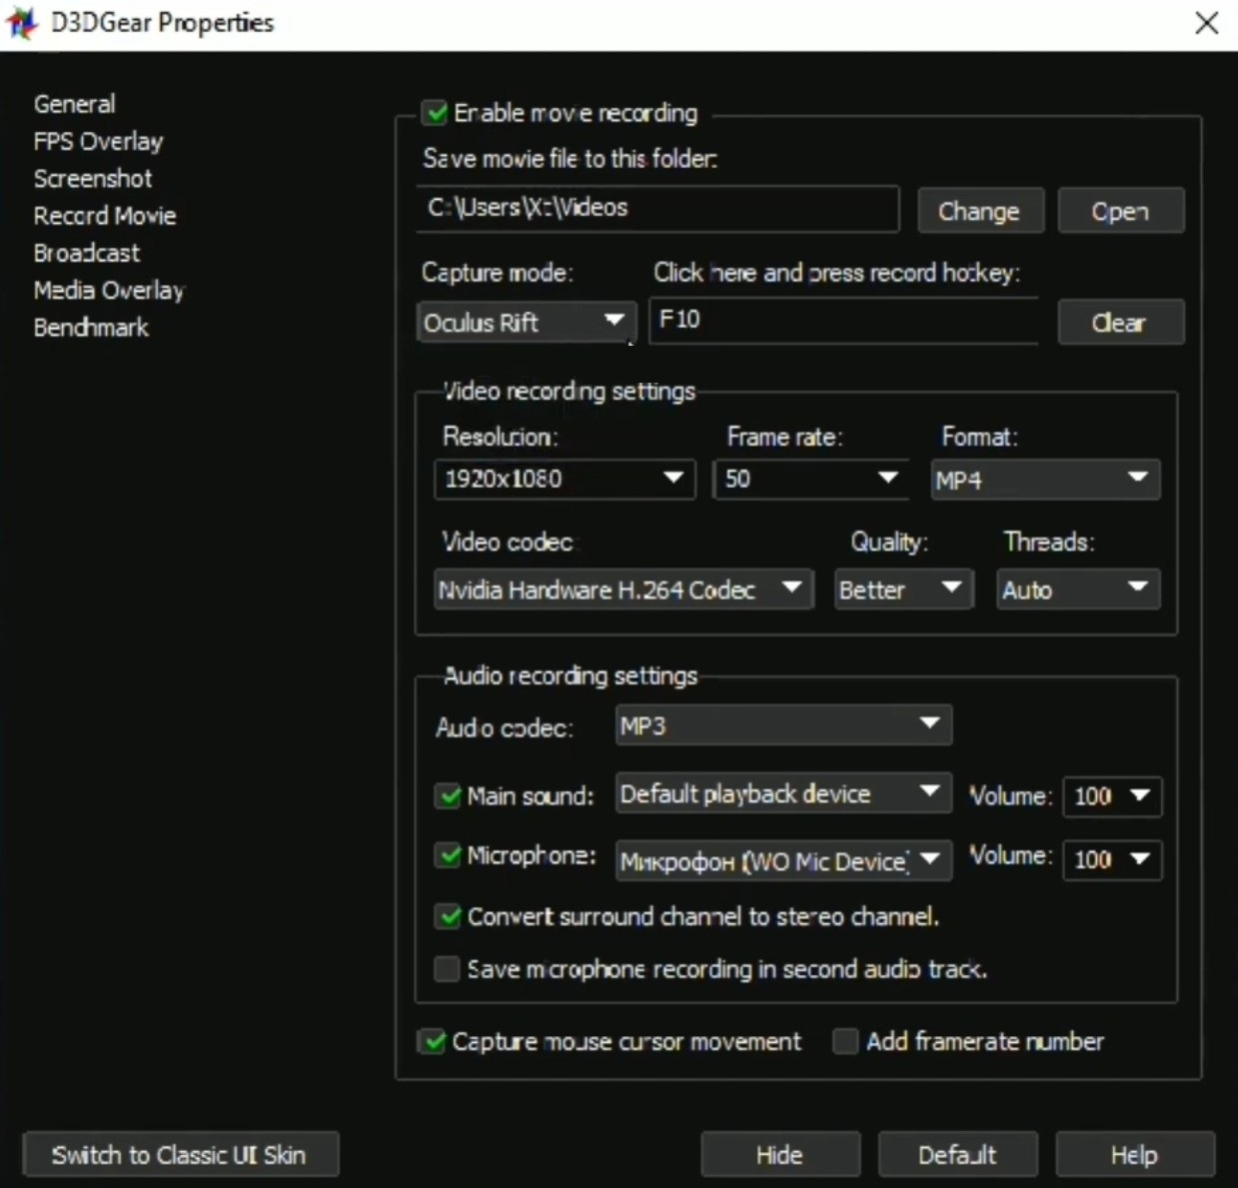Click the record hotkey field showing F10
1238x1188 pixels.
[x=844, y=320]
